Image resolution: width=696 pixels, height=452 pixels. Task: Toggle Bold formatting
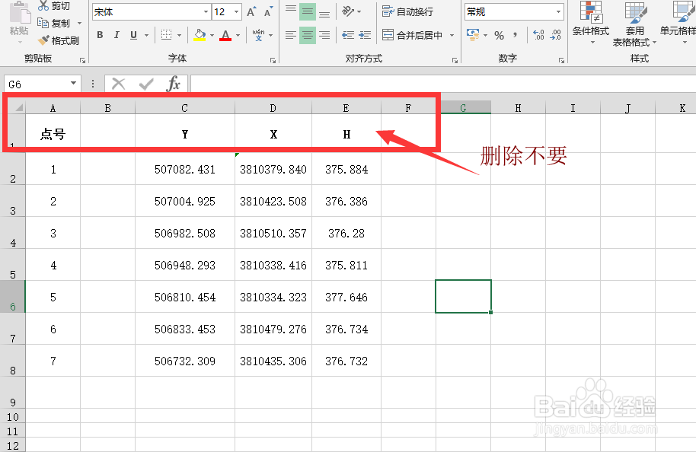[x=99, y=34]
